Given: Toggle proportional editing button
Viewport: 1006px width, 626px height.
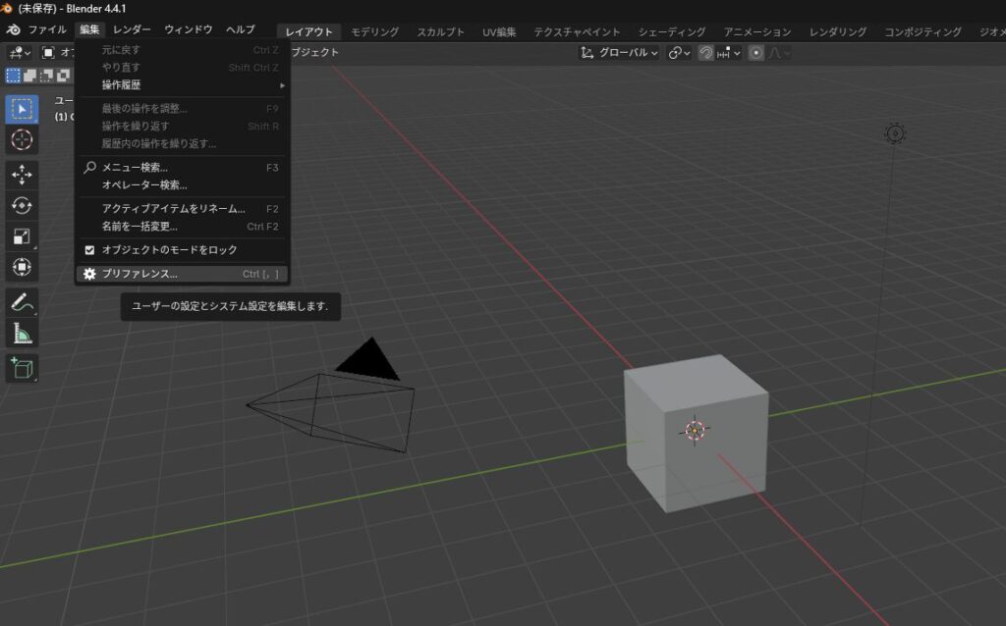Looking at the screenshot, I should coord(755,53).
